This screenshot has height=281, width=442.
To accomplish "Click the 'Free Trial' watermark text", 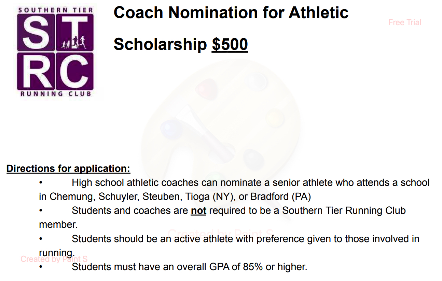I will pos(405,23).
